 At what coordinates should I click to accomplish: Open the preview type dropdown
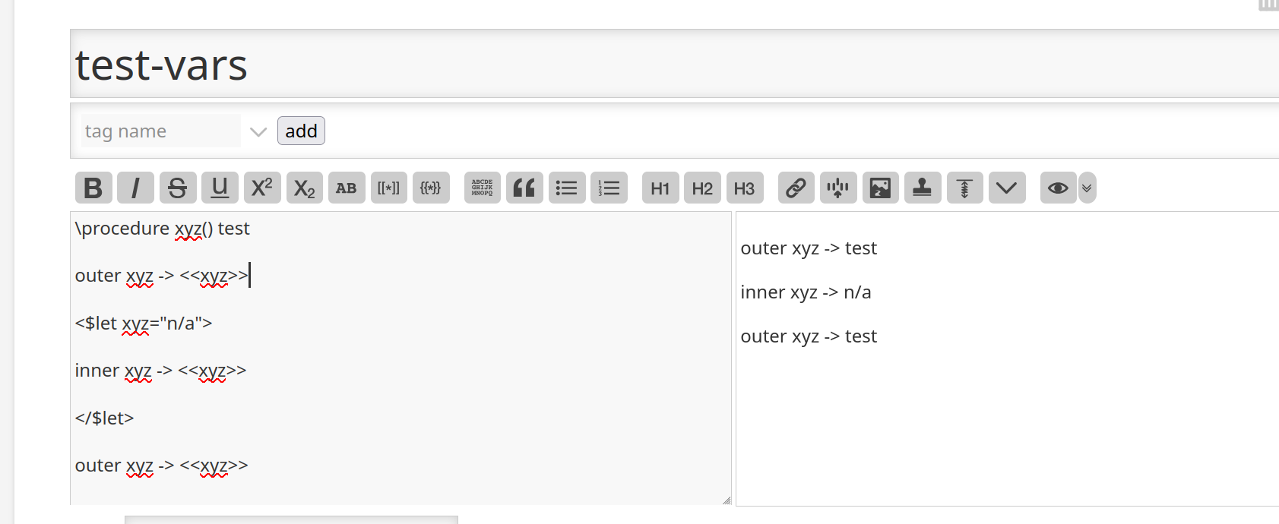click(1087, 188)
